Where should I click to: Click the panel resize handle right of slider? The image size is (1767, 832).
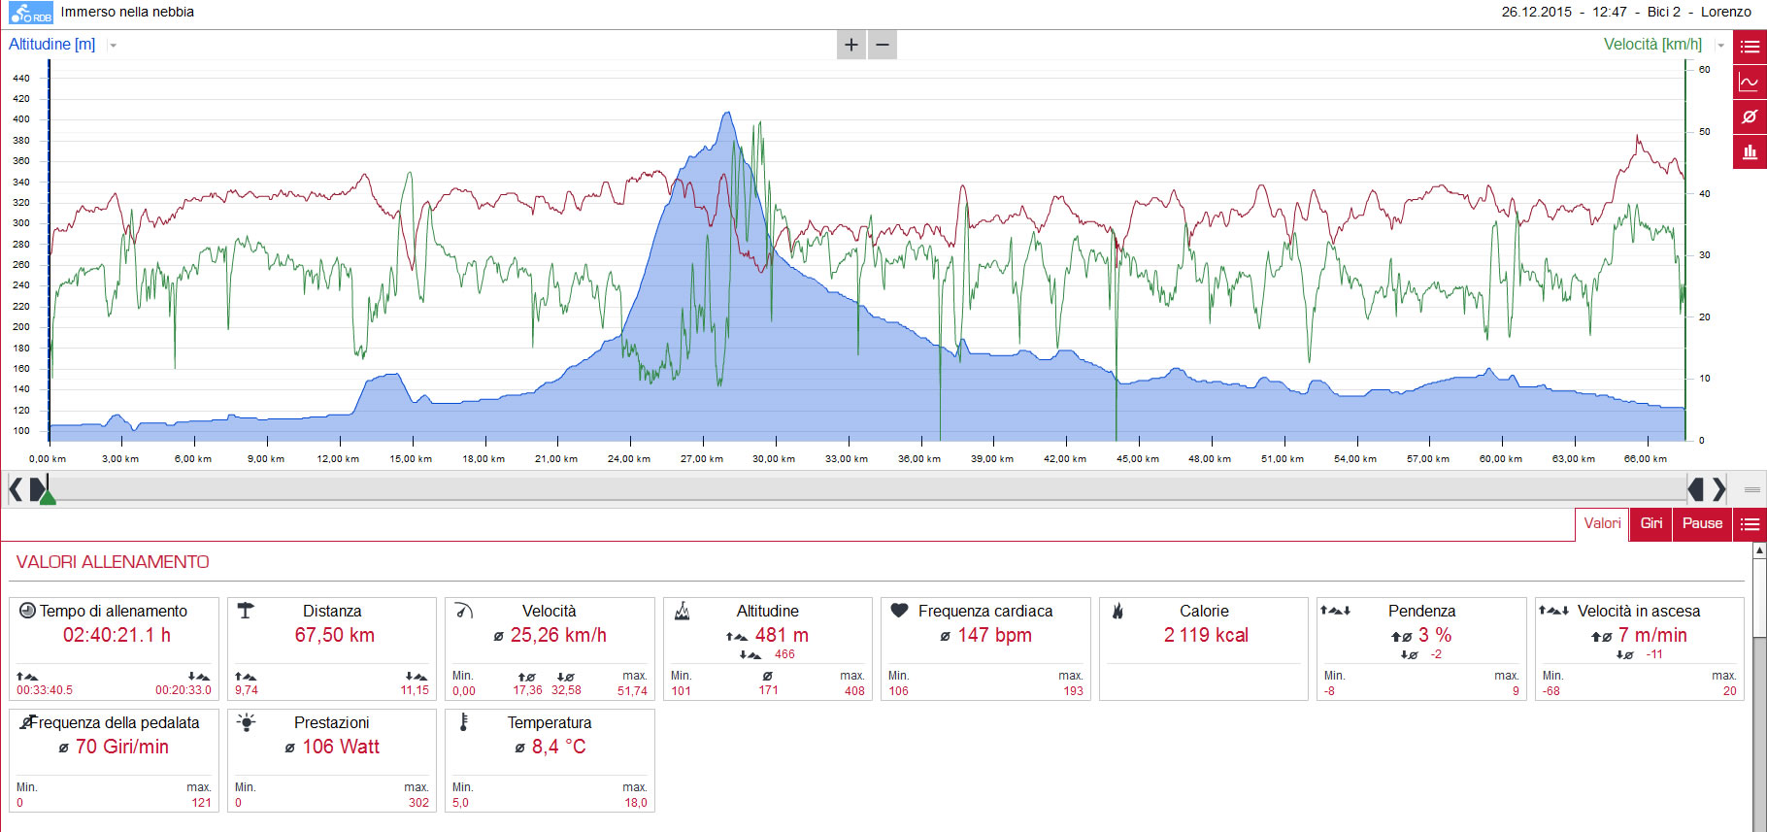[x=1752, y=489]
